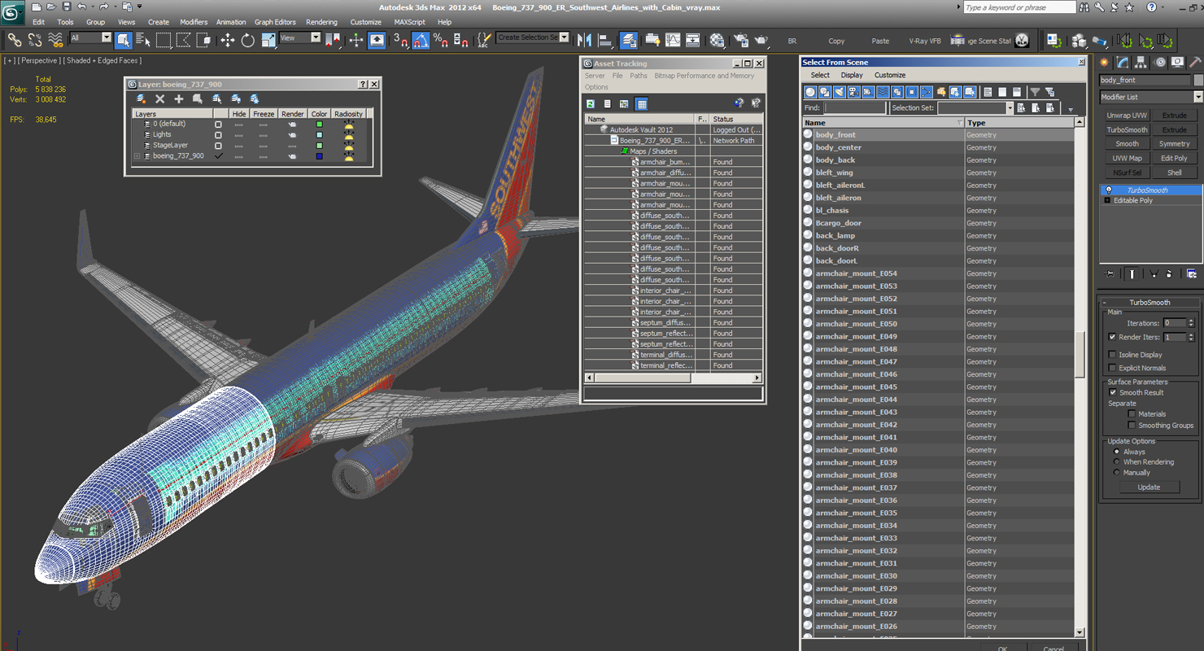Expand Editable Poly in modifier stack
Viewport: 1204px width, 651px height.
pos(1107,200)
